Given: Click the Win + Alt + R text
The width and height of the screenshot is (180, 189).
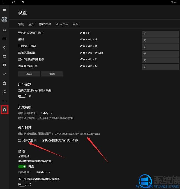Looking at the screenshot, I should coord(88,46).
